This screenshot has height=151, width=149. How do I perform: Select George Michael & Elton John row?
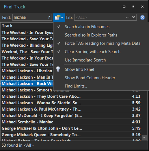click(x=71, y=128)
